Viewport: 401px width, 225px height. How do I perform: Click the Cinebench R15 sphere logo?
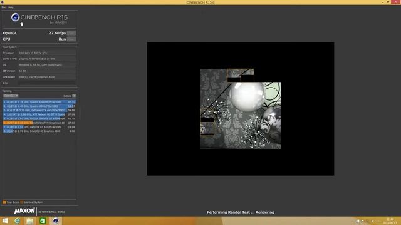tap(15, 17)
